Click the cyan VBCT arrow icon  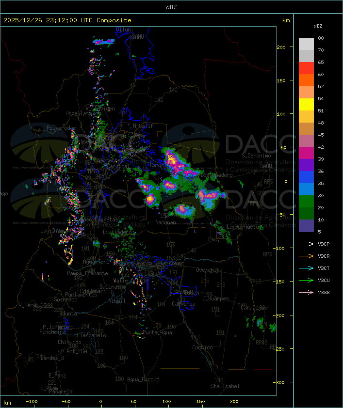[x=306, y=268]
